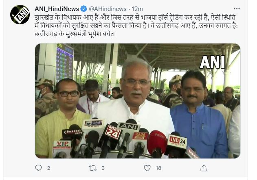Click the ANI watermark on photo
Viewport: 257px width, 180px height.
click(212, 62)
